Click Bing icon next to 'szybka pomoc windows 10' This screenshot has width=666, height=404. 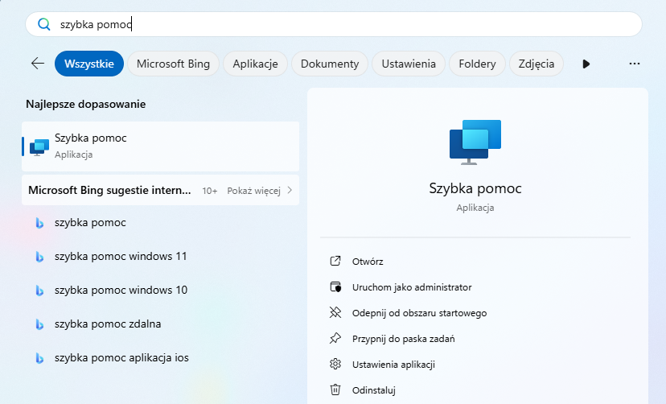[39, 291]
